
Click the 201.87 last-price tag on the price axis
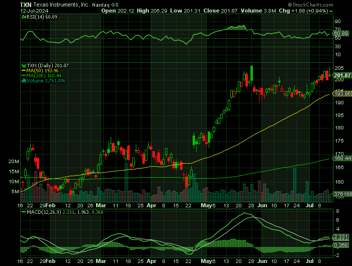pyautogui.click(x=342, y=75)
